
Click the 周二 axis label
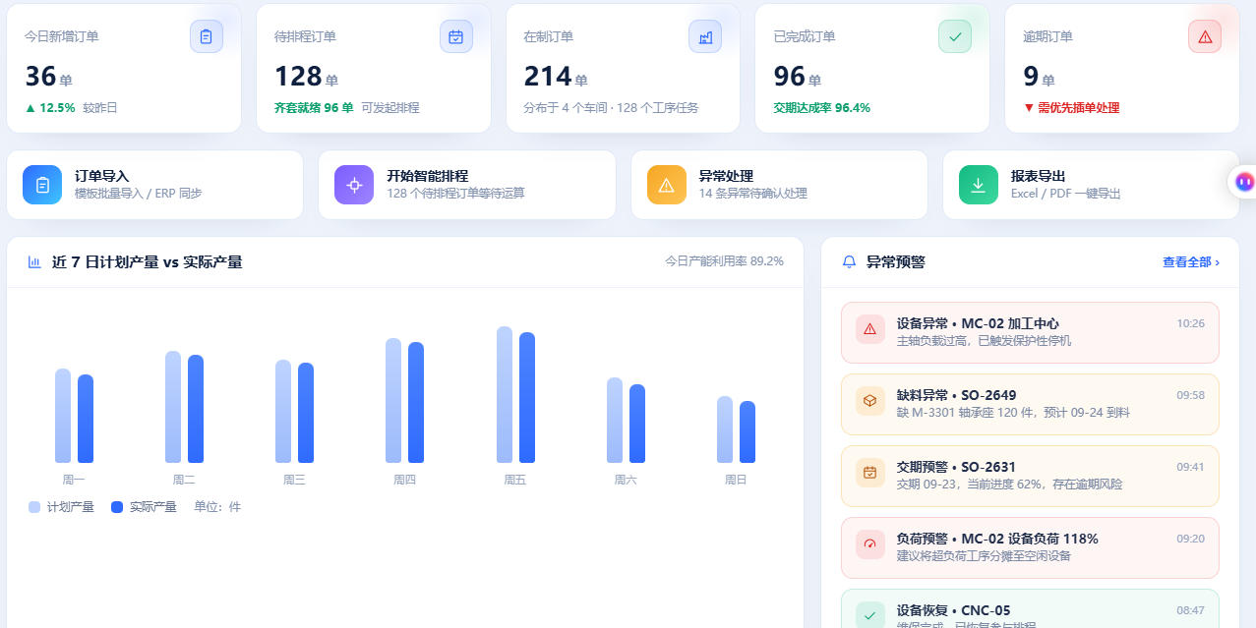point(184,480)
